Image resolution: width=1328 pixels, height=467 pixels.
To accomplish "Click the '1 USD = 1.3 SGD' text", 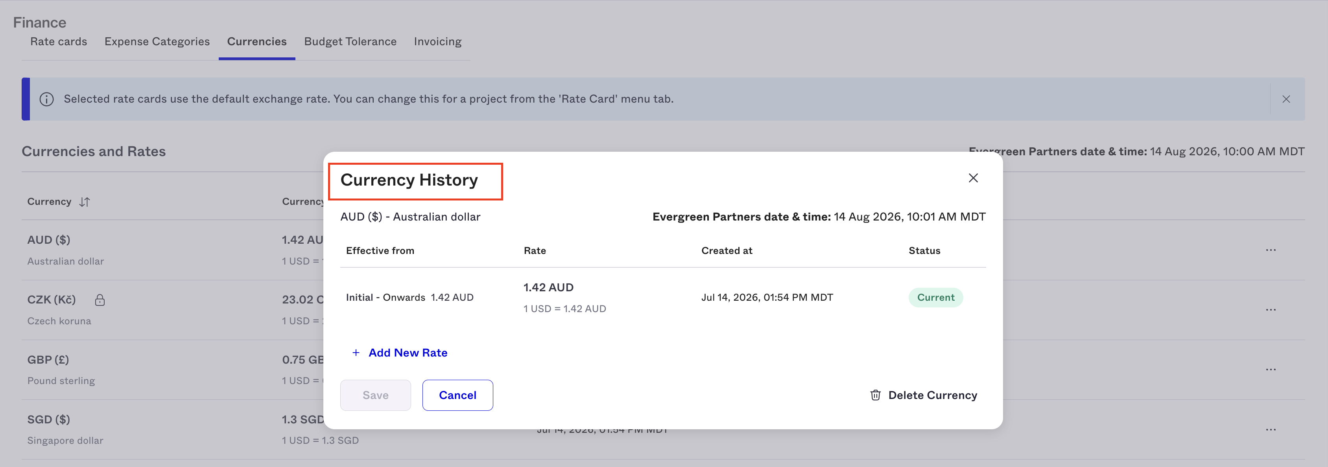I will pos(320,441).
